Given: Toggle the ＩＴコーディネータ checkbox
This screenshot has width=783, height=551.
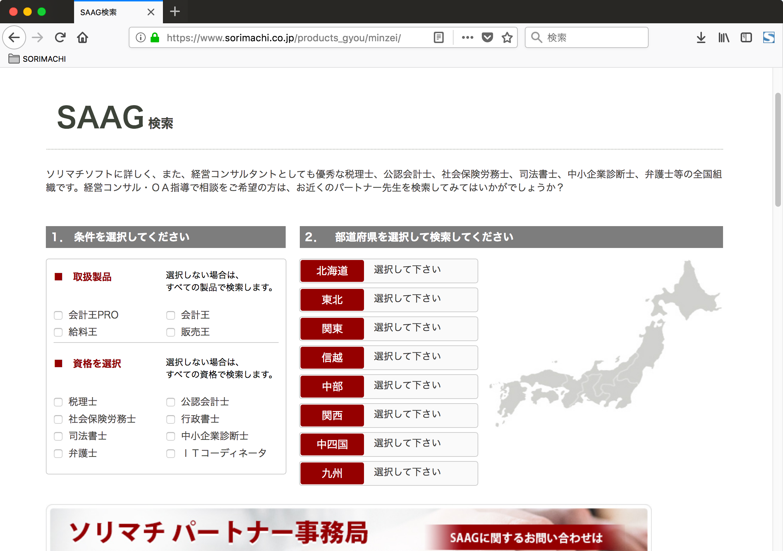Looking at the screenshot, I should [x=171, y=454].
